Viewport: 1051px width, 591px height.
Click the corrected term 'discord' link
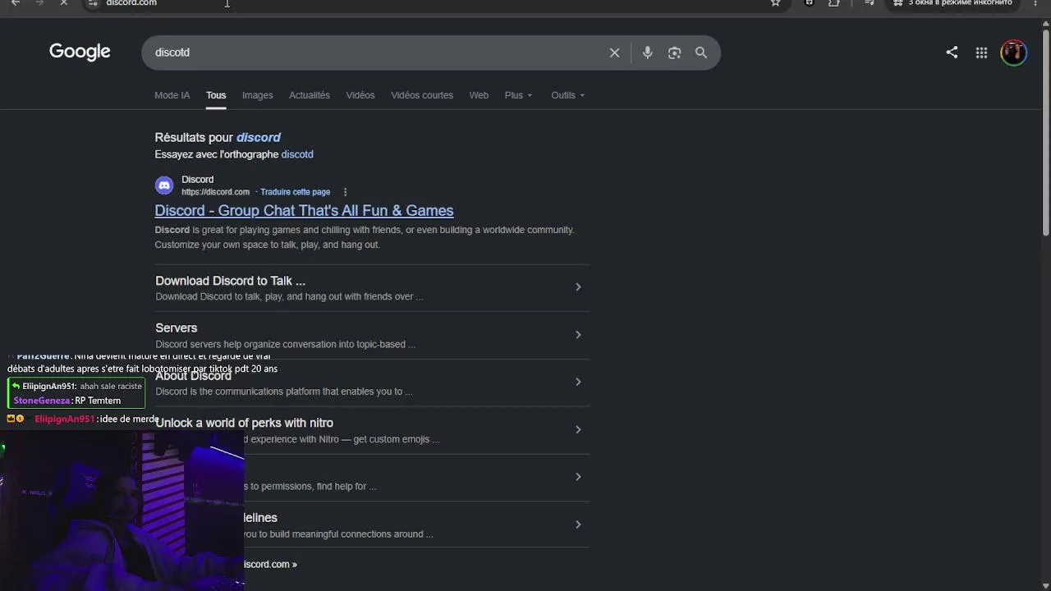(259, 137)
